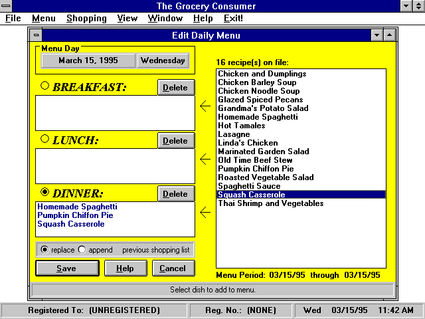This screenshot has height=319, width=425.
Task: Select the BREAKFAST meal radio button
Action: click(x=45, y=86)
